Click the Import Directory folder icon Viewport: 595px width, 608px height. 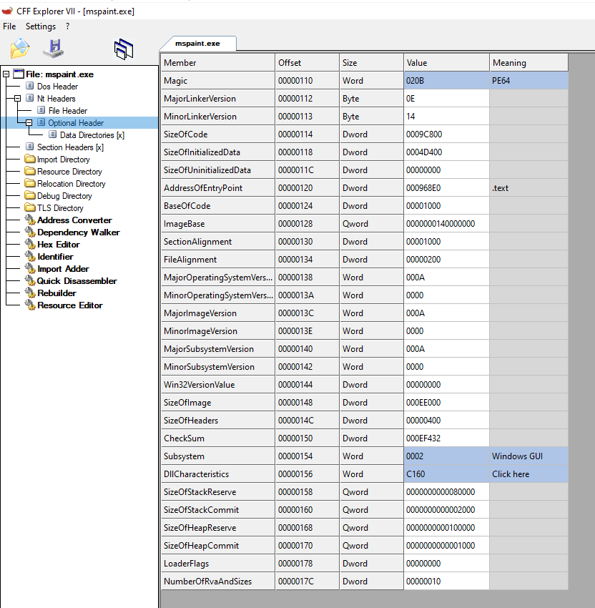pos(30,159)
